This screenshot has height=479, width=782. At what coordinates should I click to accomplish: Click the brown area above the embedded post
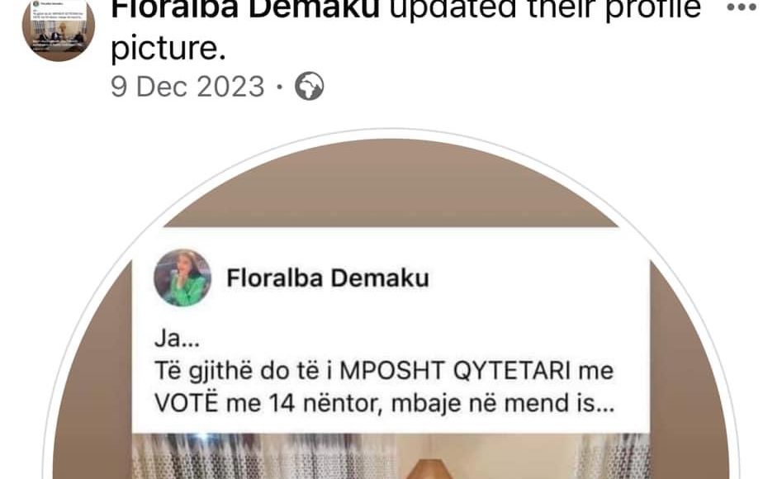(x=391, y=185)
